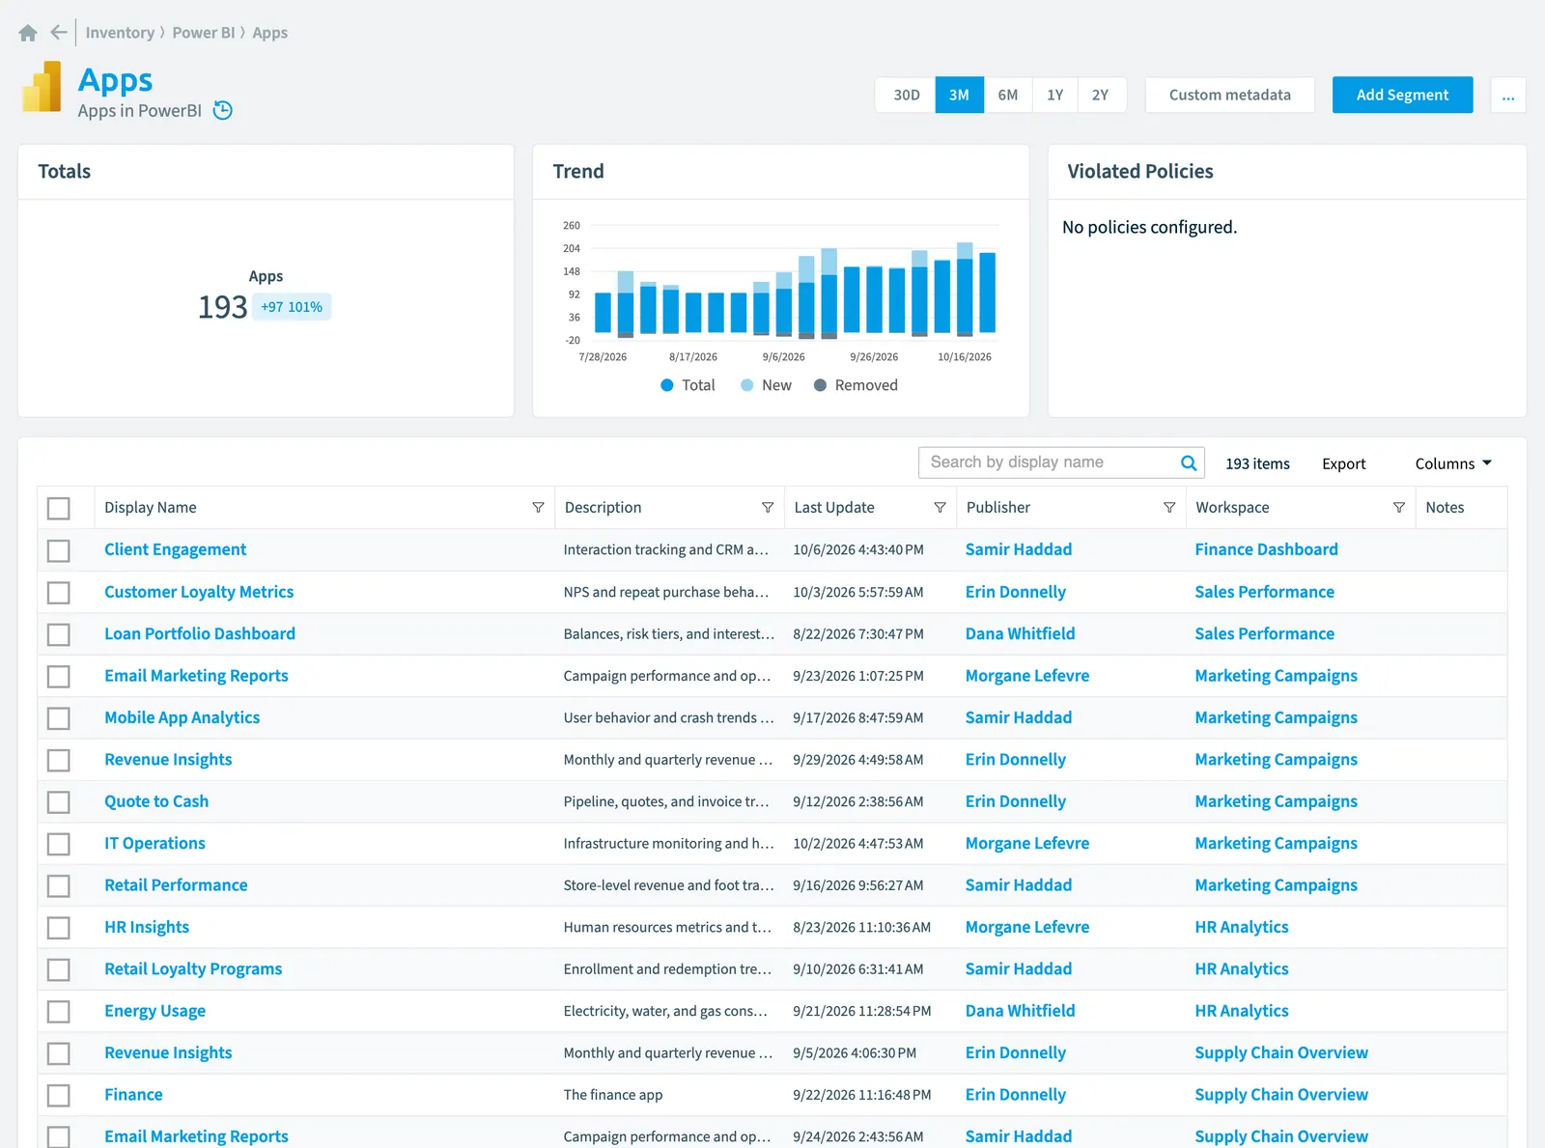1545x1148 pixels.
Task: Check the Customer Loyalty Metrics row checkbox
Action: tap(59, 592)
